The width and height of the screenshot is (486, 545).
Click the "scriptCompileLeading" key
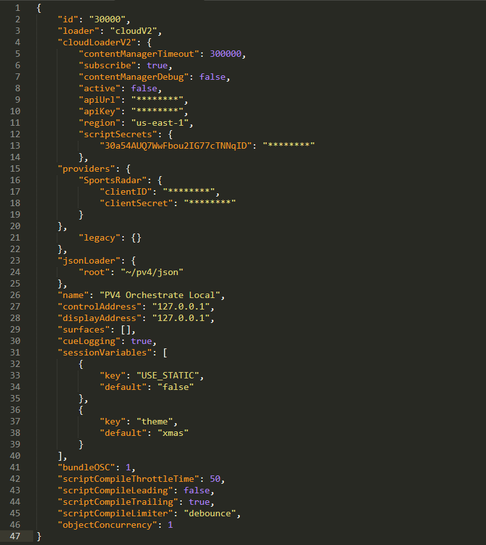(x=115, y=490)
